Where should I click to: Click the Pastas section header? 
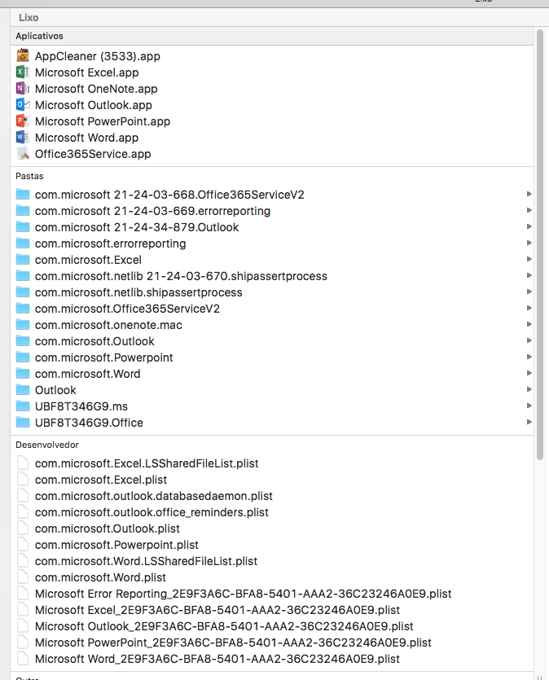[x=29, y=175]
